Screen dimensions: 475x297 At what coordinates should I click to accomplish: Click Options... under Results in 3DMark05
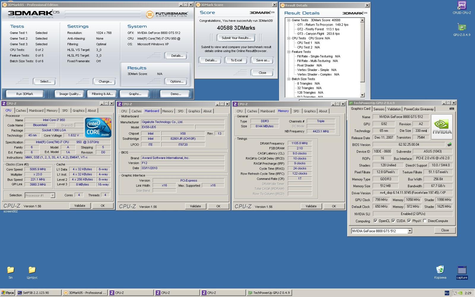coord(177,81)
